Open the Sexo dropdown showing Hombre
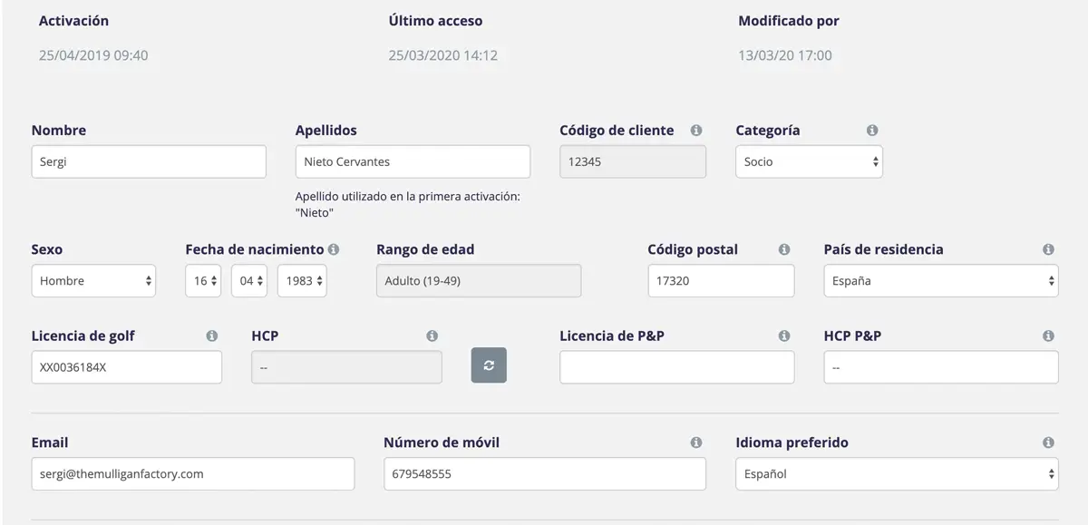This screenshot has width=1088, height=525. (93, 280)
